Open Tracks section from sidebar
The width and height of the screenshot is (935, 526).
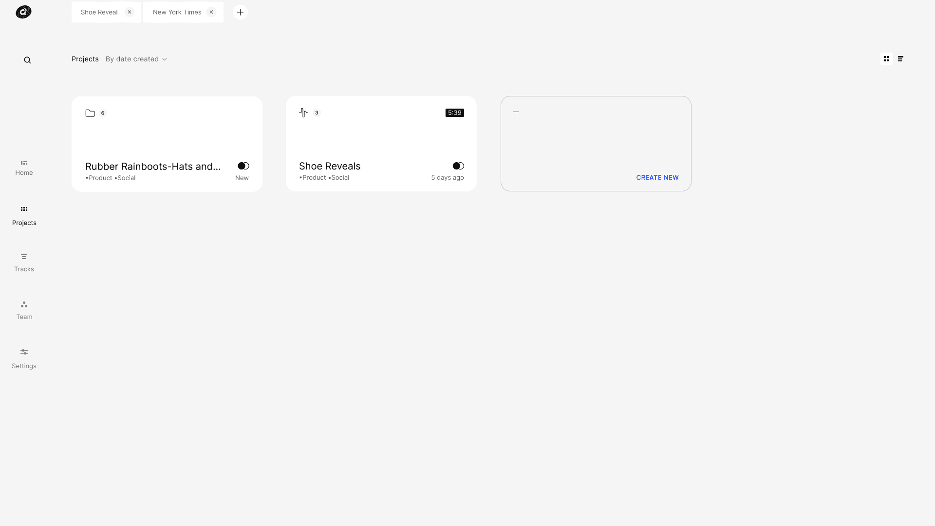24,262
